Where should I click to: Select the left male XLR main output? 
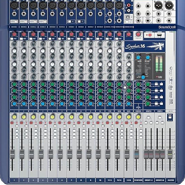point(158,6)
